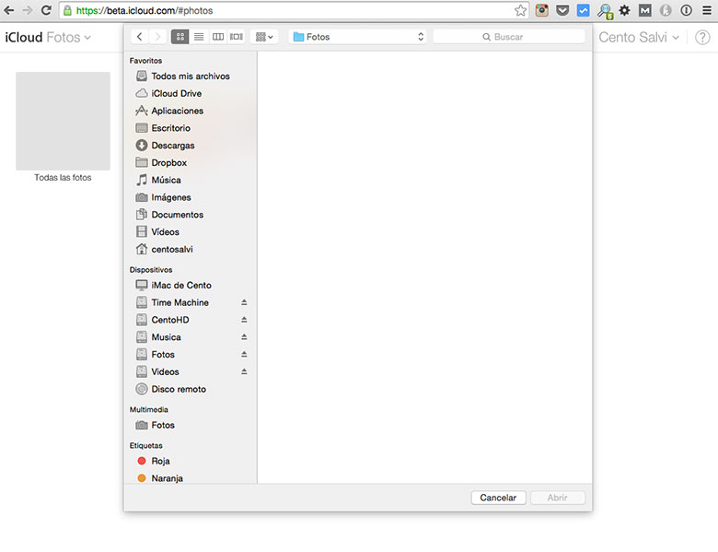This screenshot has width=718, height=552.
Task: Navigate back in the file dialog
Action: (x=140, y=37)
